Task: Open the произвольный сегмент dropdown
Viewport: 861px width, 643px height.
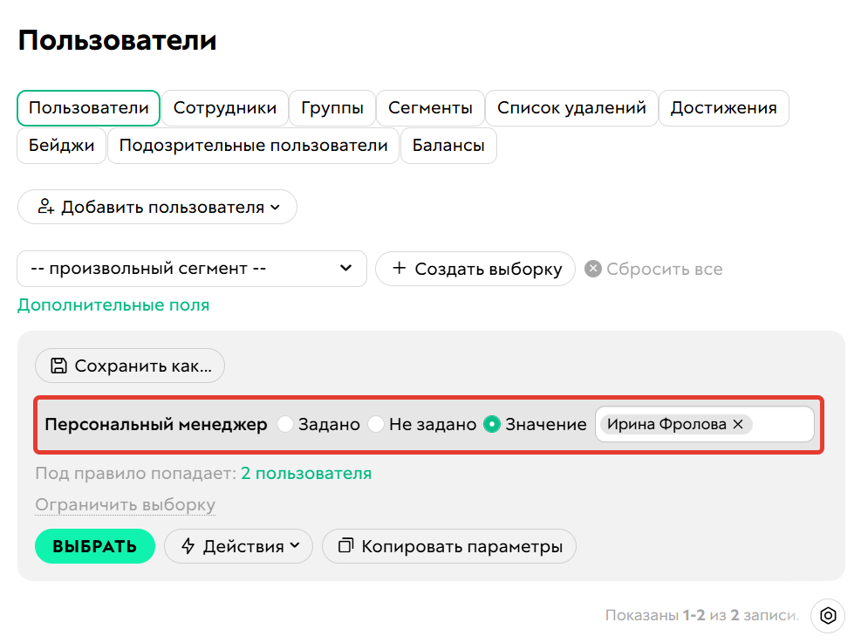Action: [192, 269]
